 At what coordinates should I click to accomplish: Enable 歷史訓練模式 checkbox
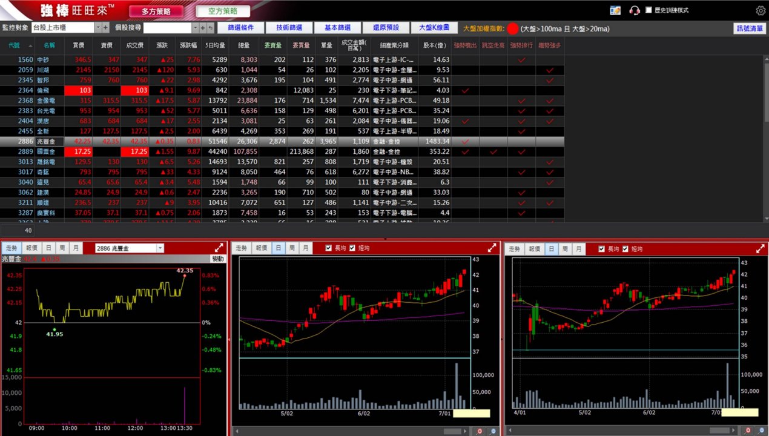[649, 10]
